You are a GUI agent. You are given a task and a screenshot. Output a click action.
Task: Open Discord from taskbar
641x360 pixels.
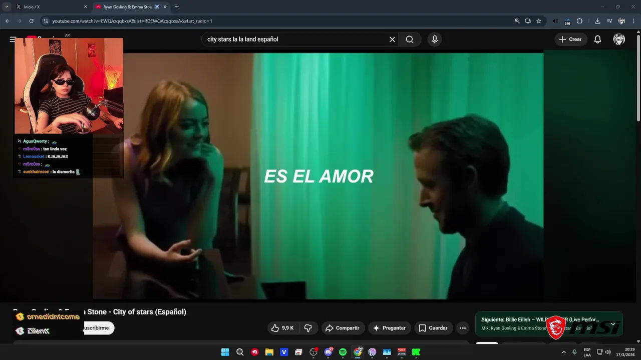tap(328, 352)
